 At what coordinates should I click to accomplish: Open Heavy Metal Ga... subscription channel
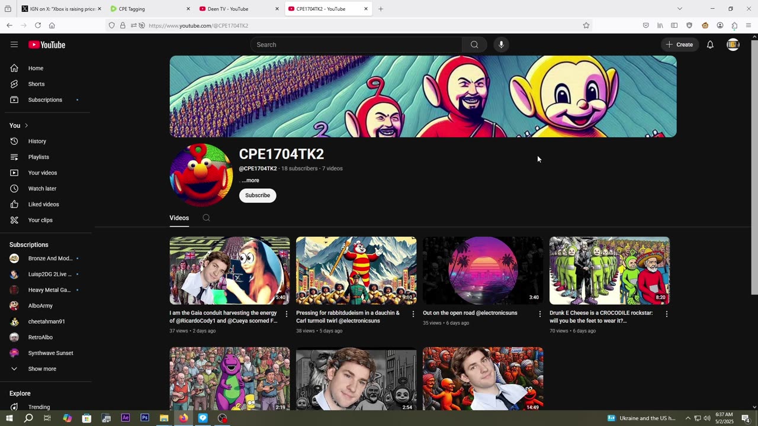click(x=46, y=290)
